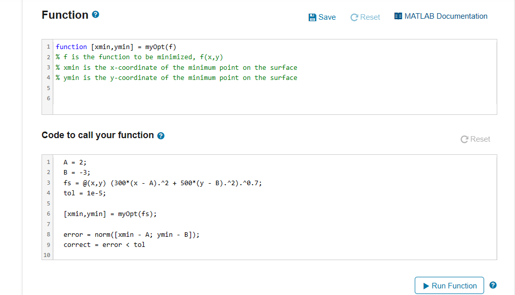Open help icon beside Code to call your function
The width and height of the screenshot is (515, 295).
pyautogui.click(x=161, y=136)
